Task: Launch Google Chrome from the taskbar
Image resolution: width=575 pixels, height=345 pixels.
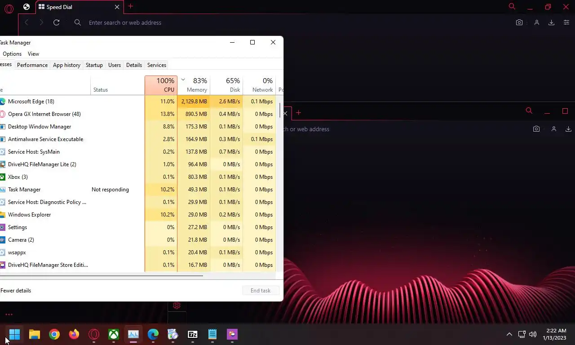Action: tap(54, 334)
